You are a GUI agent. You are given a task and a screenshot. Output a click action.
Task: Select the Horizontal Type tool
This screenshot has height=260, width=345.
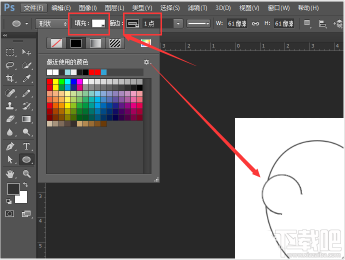(26, 146)
